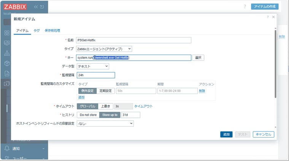The width and height of the screenshot is (289, 161).
Task: Click the history period field showing 31d
Action: [130, 115]
